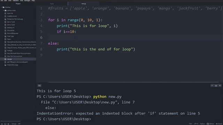This screenshot has width=223, height=125.
Task: Open the Edit menu
Action: tap(6, 1)
